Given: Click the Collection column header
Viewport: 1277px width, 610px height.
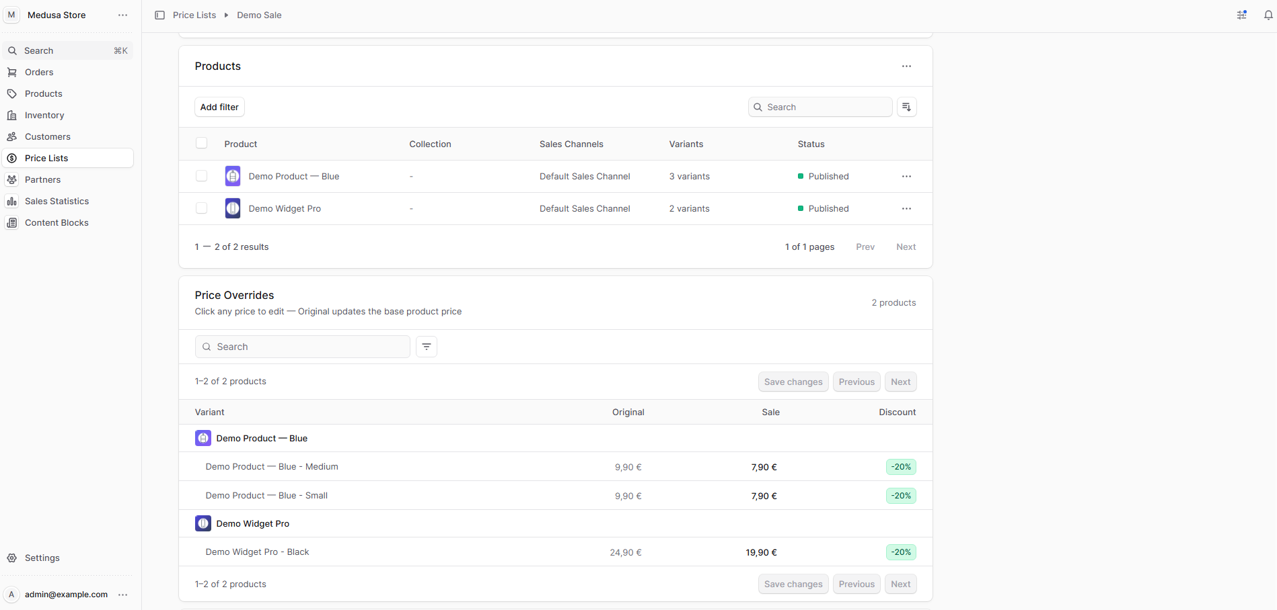Looking at the screenshot, I should (x=430, y=144).
